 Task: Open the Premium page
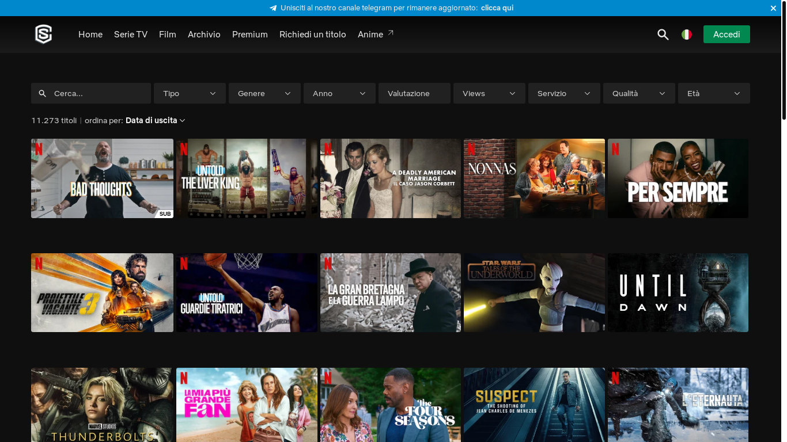tap(250, 35)
